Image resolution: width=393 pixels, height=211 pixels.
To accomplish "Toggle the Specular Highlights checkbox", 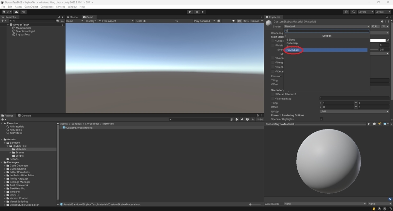I will tap(321, 119).
